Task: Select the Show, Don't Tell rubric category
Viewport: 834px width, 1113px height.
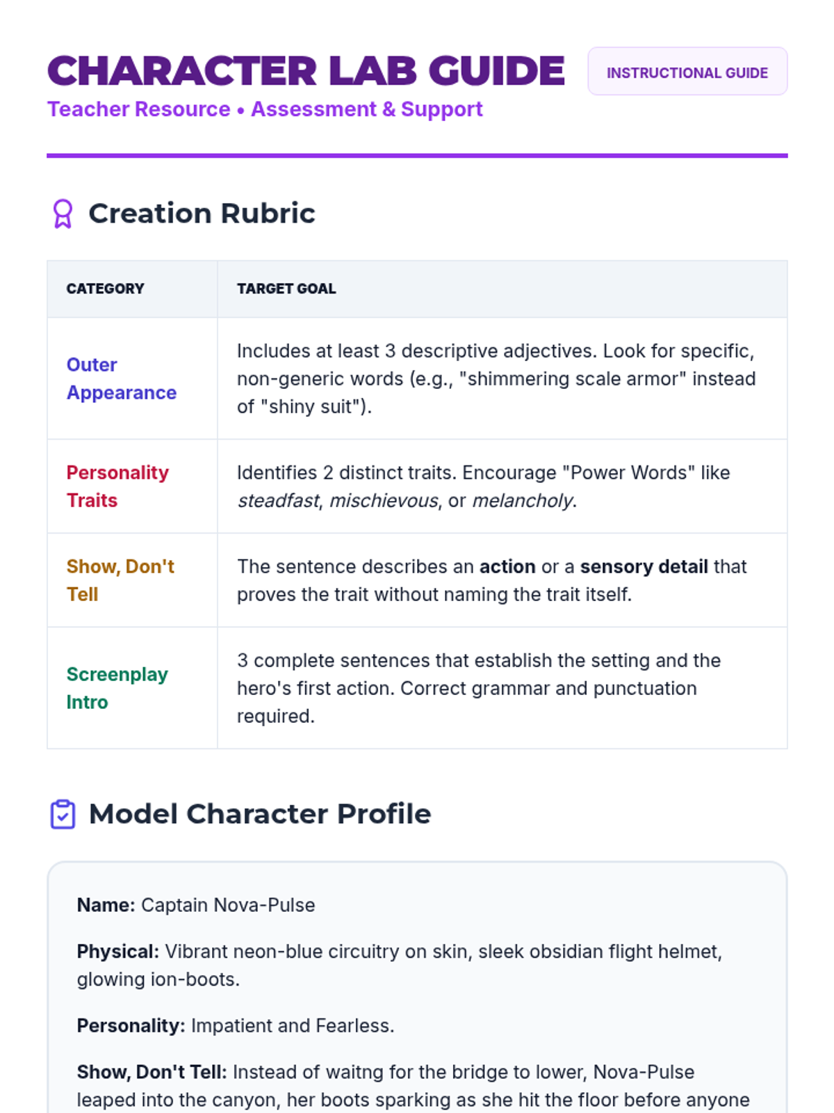Action: click(120, 580)
